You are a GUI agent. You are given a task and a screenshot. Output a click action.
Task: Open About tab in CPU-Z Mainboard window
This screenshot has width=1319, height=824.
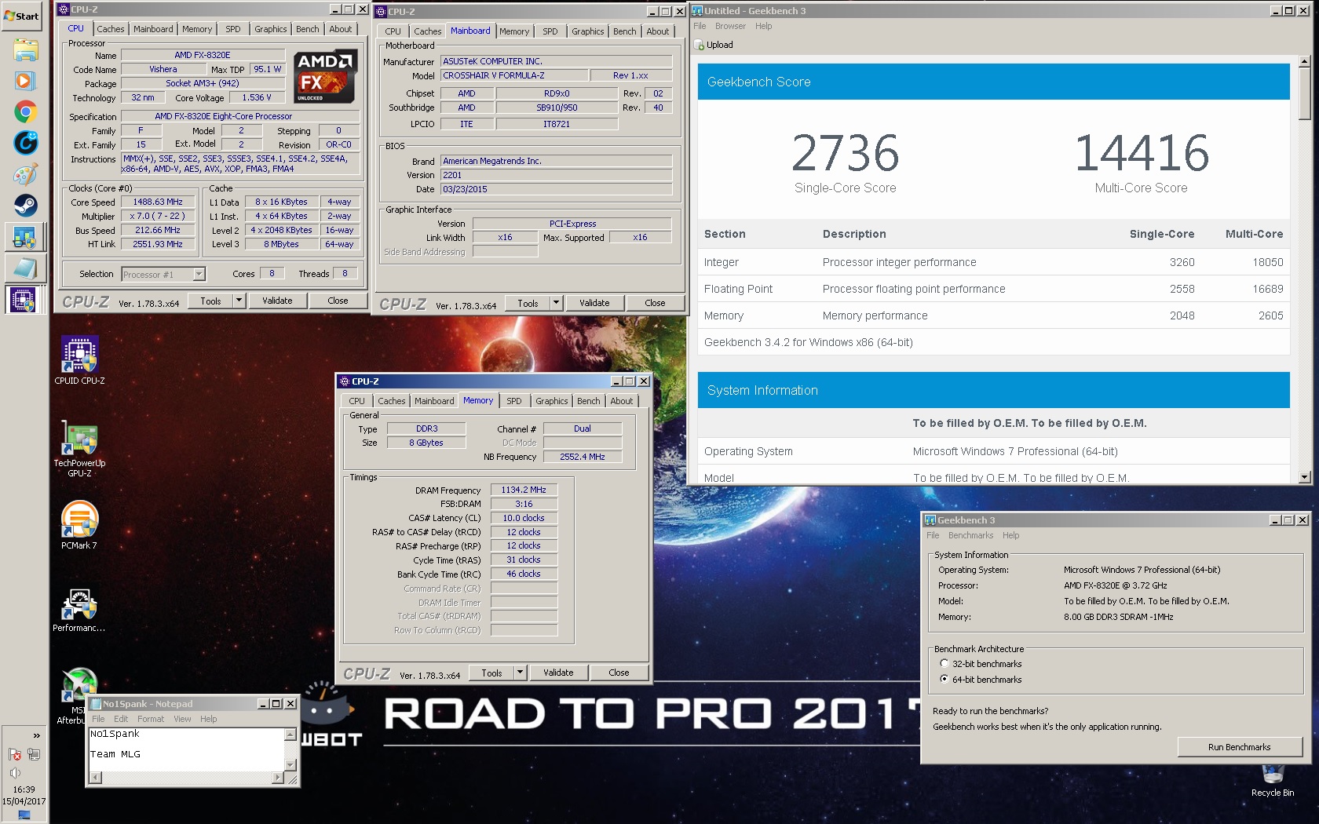tap(658, 31)
